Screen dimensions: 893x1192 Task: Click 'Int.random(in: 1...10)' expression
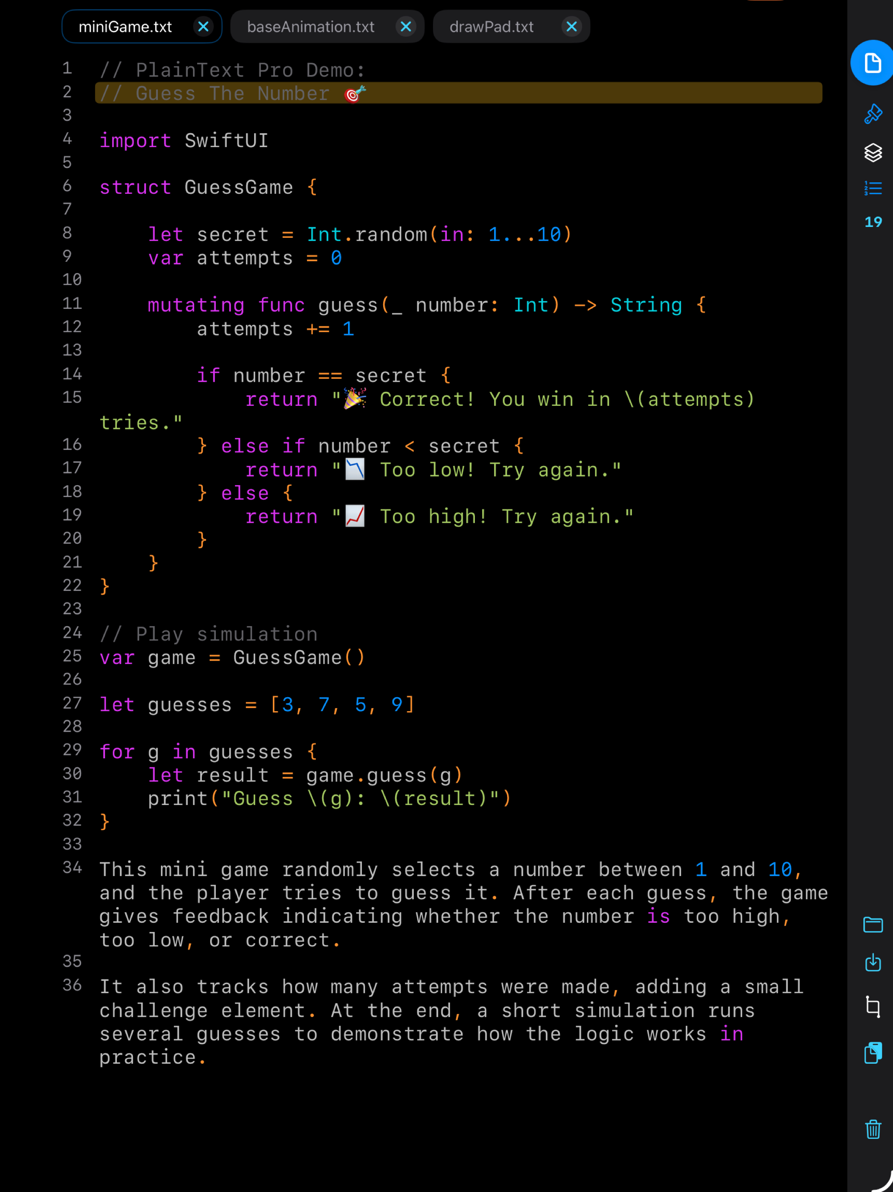click(x=439, y=234)
